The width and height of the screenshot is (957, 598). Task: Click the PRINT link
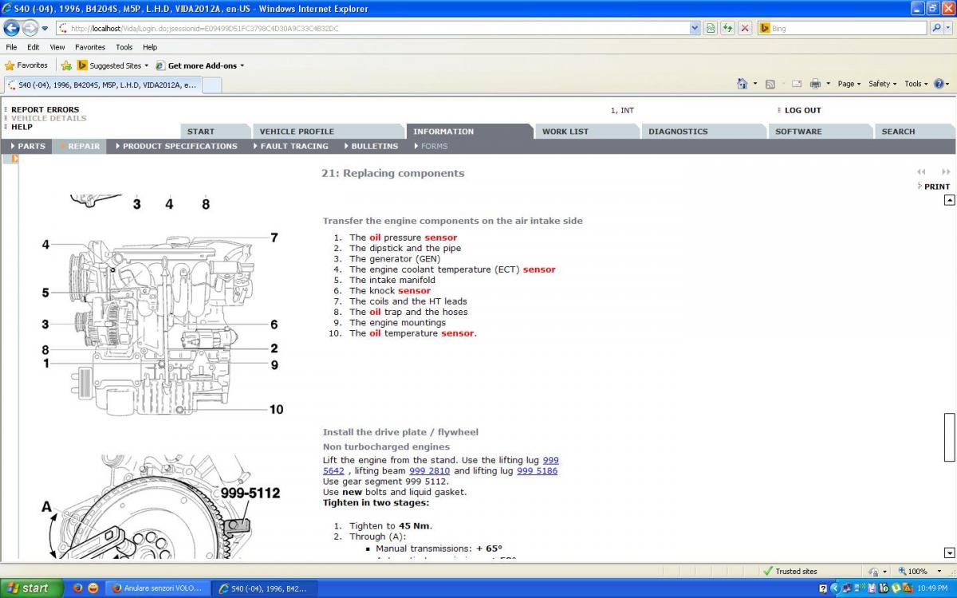pos(936,187)
